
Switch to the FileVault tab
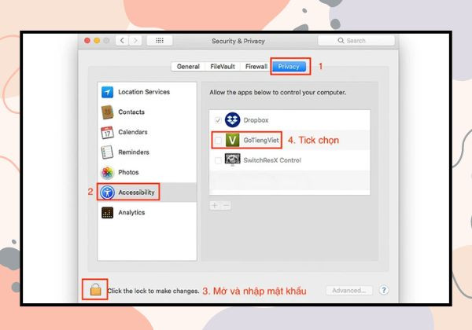tap(223, 67)
